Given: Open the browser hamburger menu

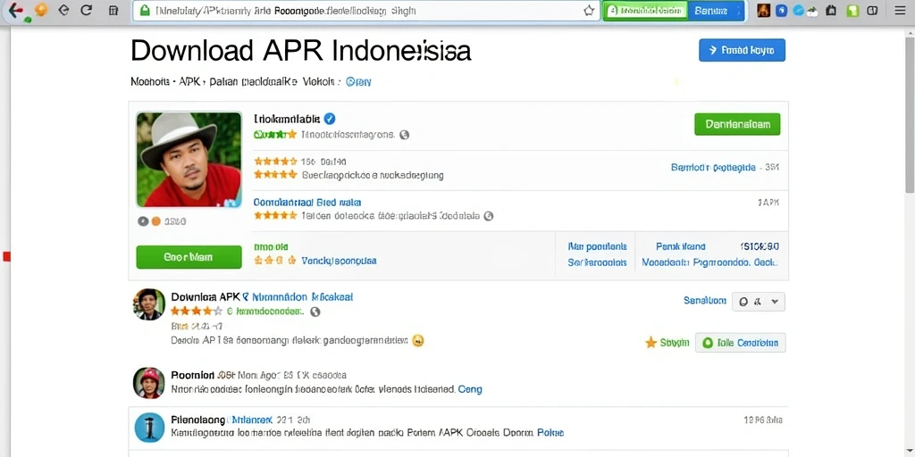Looking at the screenshot, I should [x=899, y=10].
